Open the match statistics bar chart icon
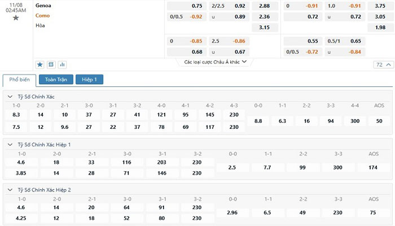Screen dimensions: 395x226 (x=62, y=65)
